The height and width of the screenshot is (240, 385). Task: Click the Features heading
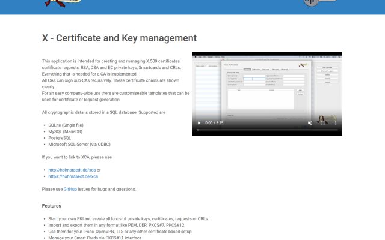point(51,206)
